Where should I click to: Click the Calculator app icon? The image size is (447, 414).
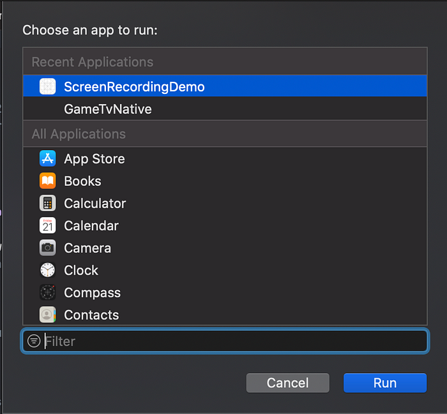click(x=48, y=203)
